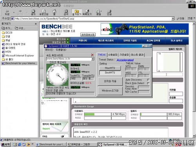196x147 pixels.
Task: Click the SySpeed speedometer gauge
Action: coord(57,75)
